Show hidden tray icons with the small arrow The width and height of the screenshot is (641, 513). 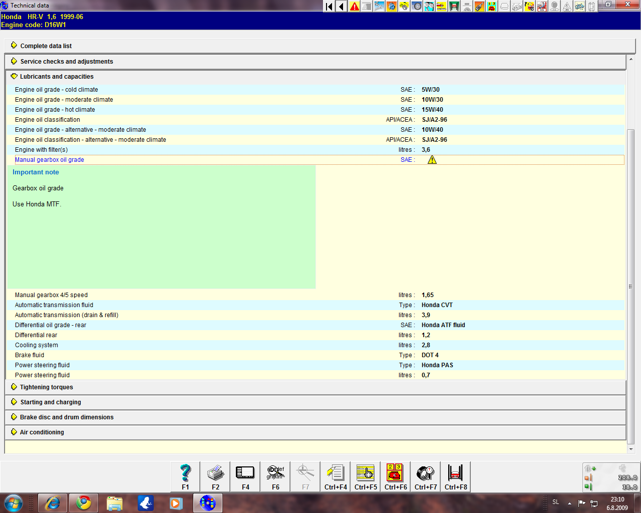[x=569, y=503]
